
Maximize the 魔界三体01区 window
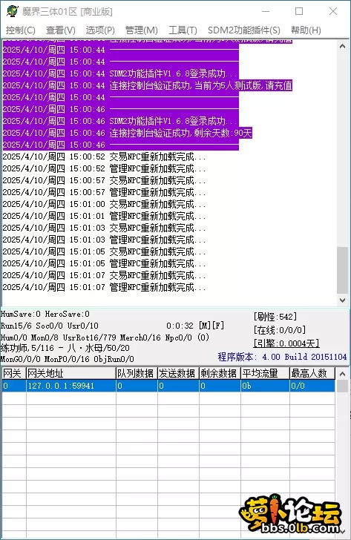point(299,11)
